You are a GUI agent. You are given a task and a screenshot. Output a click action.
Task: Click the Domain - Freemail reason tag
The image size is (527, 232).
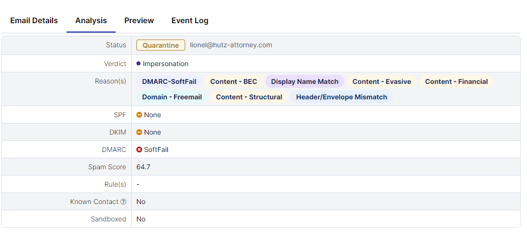pos(172,97)
